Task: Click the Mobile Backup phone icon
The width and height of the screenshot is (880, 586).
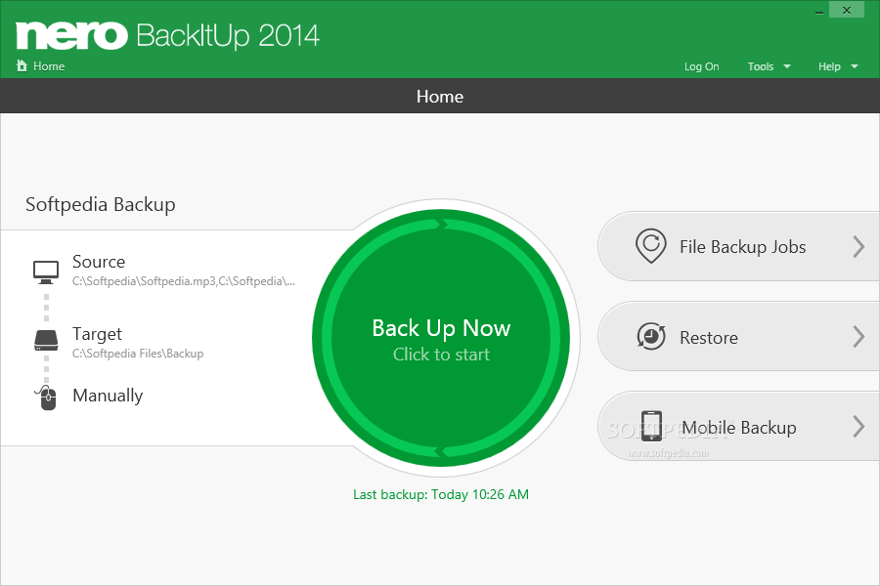Action: click(651, 426)
